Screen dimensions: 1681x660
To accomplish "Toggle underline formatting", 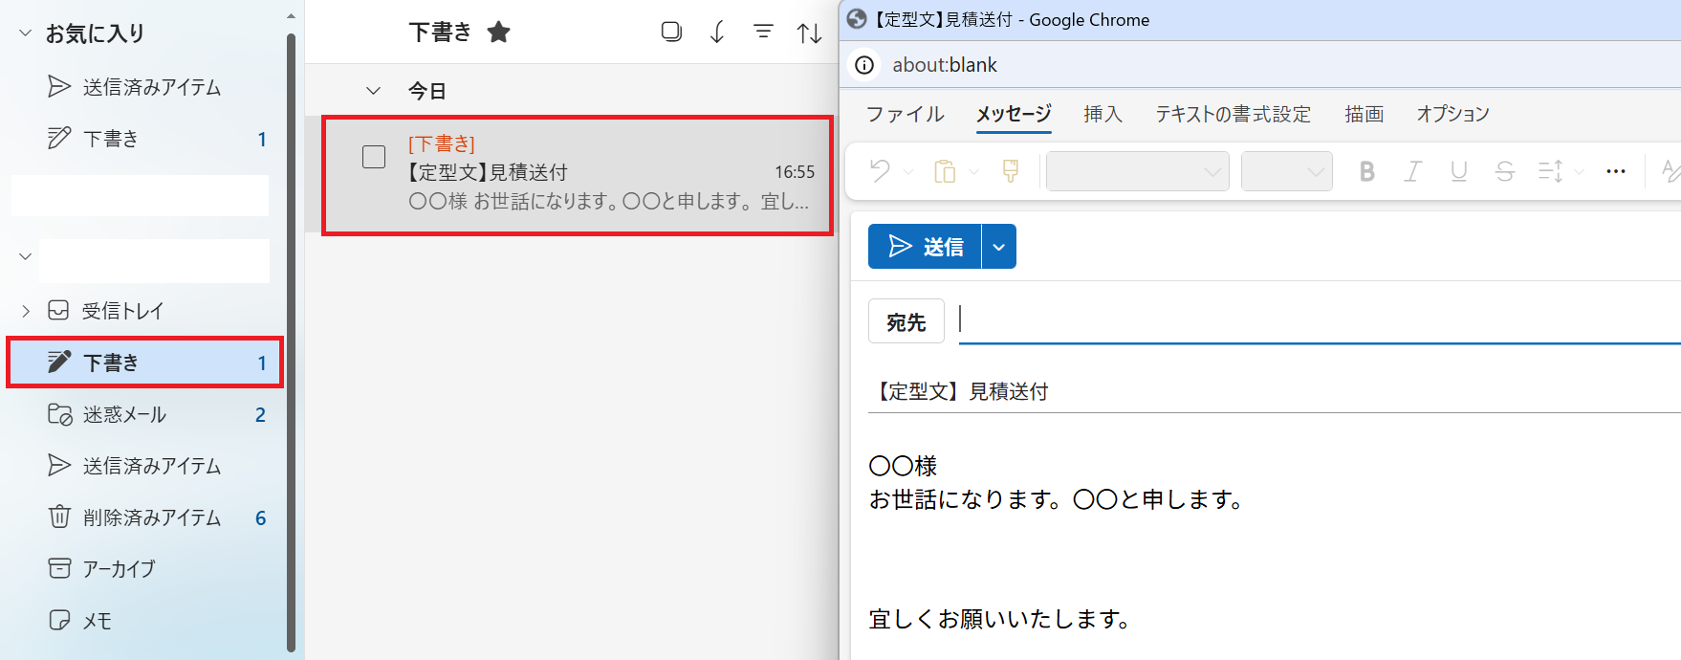I will coord(1458,171).
